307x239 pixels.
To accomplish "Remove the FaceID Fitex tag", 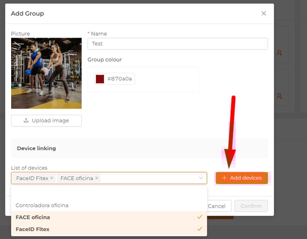I will point(51,178).
